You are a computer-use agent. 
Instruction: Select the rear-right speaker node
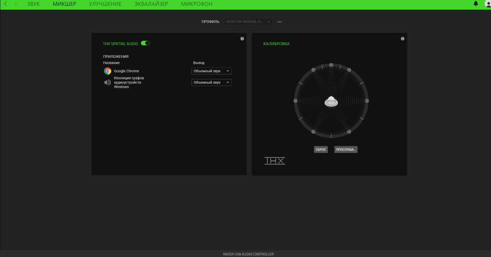tap(349, 132)
